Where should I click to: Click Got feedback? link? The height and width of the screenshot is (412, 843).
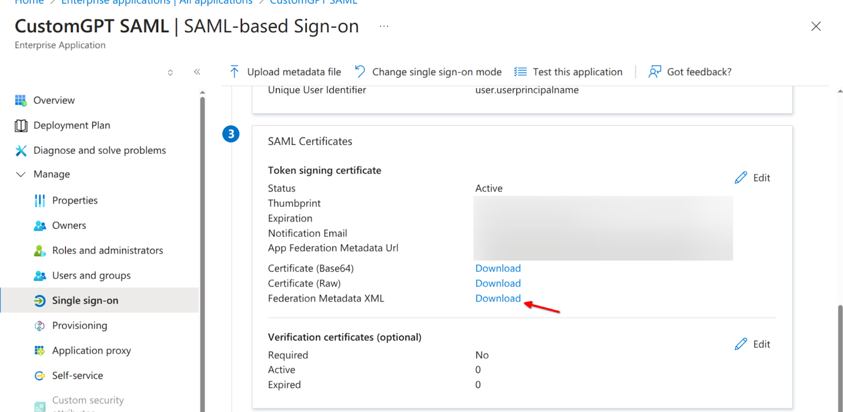690,72
